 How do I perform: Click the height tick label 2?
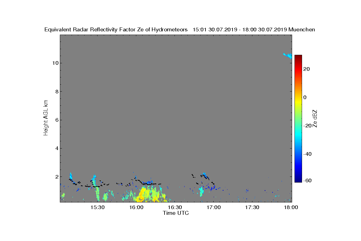point(57,177)
